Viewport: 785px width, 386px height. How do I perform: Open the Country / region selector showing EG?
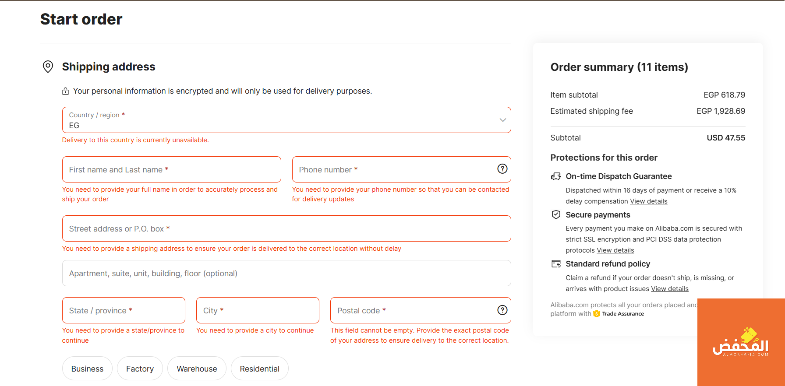tap(286, 120)
